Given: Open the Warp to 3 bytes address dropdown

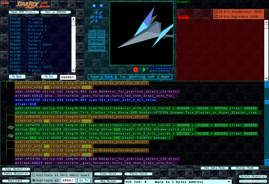Looking at the screenshot, I should coord(229,182).
